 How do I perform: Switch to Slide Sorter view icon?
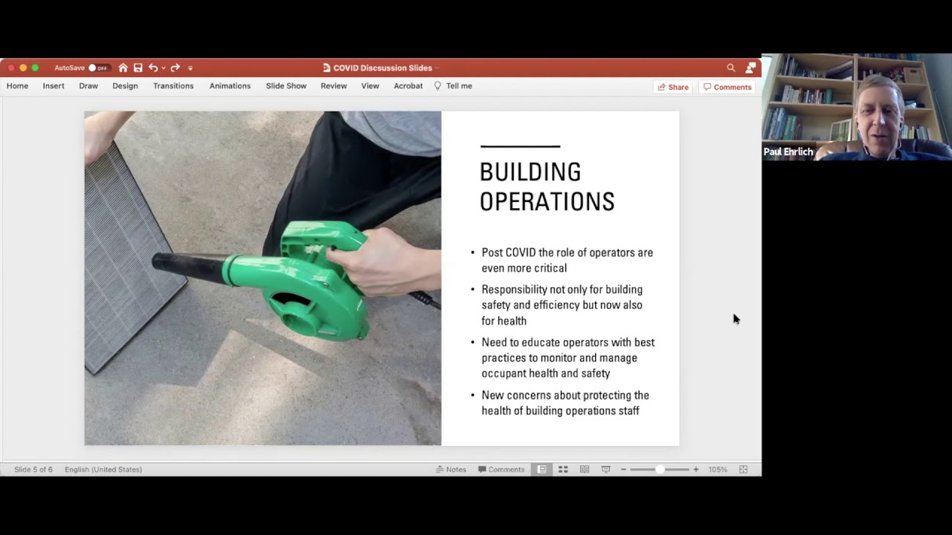[563, 470]
